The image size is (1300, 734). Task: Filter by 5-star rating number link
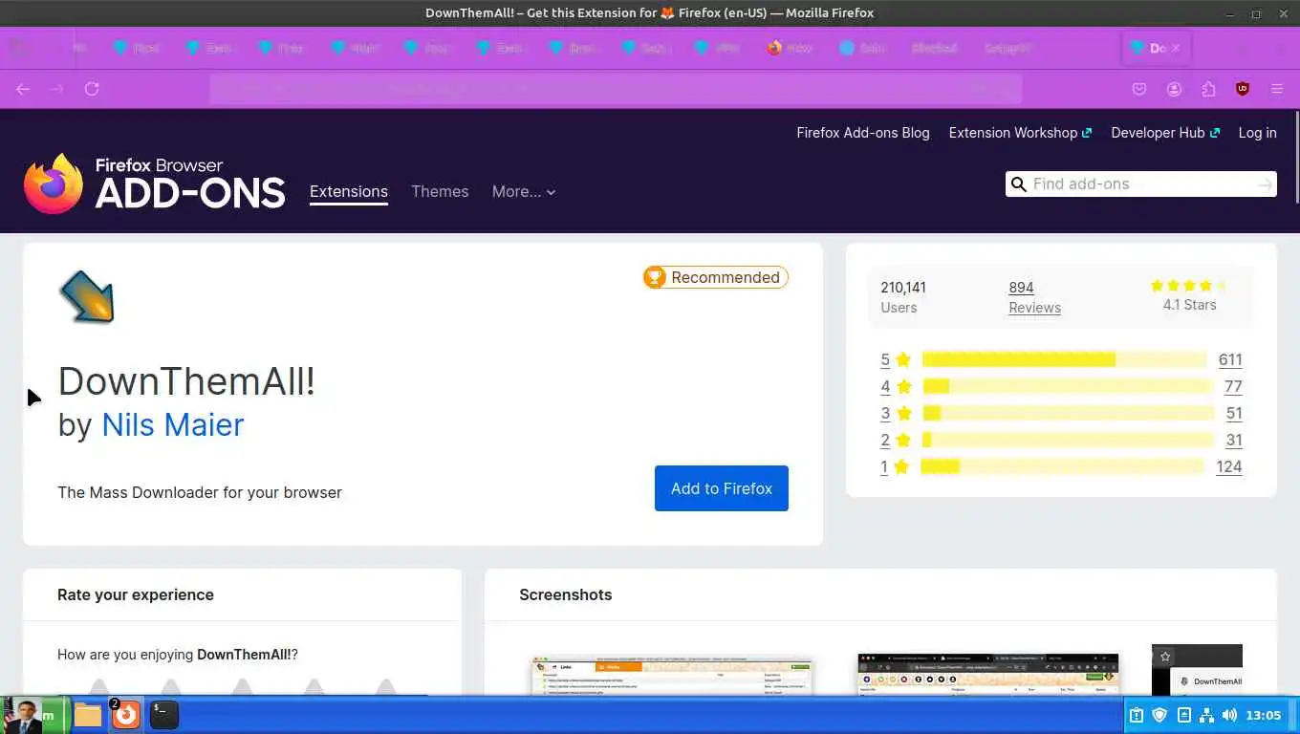885,360
